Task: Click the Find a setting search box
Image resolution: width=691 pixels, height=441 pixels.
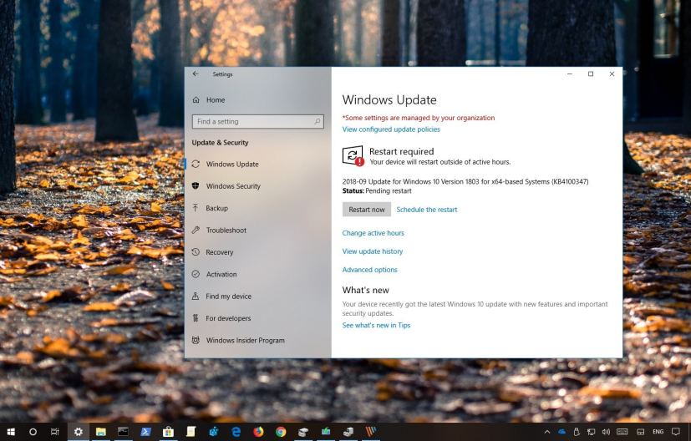Action: pyautogui.click(x=258, y=122)
